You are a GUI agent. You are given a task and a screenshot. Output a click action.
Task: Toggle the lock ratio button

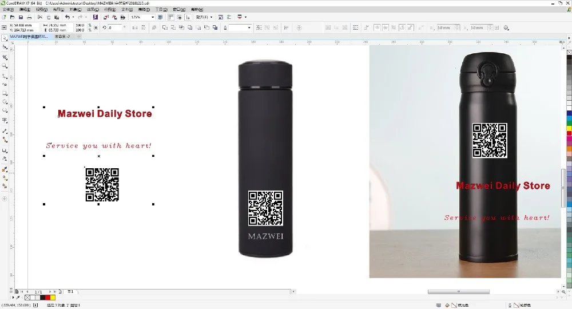click(x=96, y=27)
